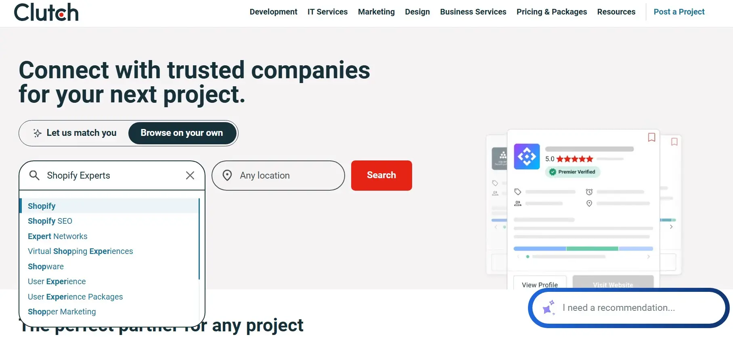Screen dimensions: 733x337
Task: Click the bookmark icon on the front card
Action: point(651,137)
